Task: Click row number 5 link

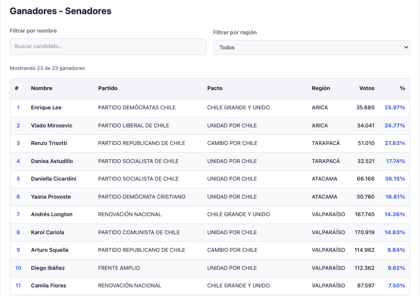Action: [x=18, y=179]
